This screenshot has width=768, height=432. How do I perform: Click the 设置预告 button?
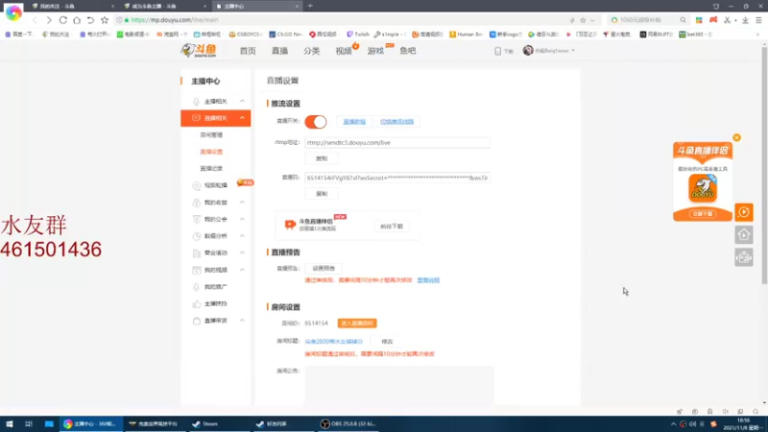coord(324,269)
